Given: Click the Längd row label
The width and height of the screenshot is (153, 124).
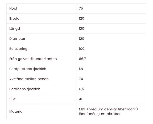Looking at the screenshot, I should tap(15, 29).
